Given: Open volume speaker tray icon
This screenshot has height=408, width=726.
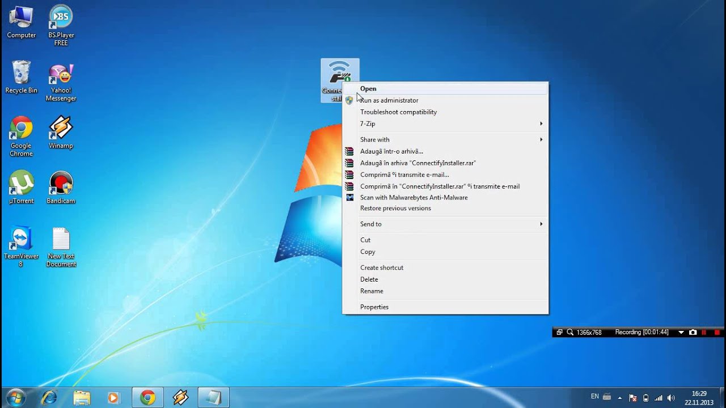Looking at the screenshot, I should 672,398.
